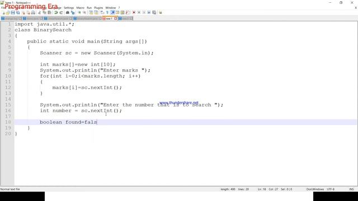Click the 'Scanner sc = new Scanner' line

pos(97,53)
